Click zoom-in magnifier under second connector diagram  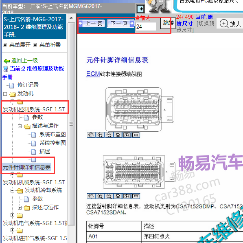pyautogui.click(x=100, y=196)
